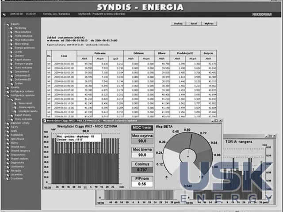Viewport: 283px width, 212px height.
Task: Click the page icon beside Monitoring
Action: (x=11, y=28)
